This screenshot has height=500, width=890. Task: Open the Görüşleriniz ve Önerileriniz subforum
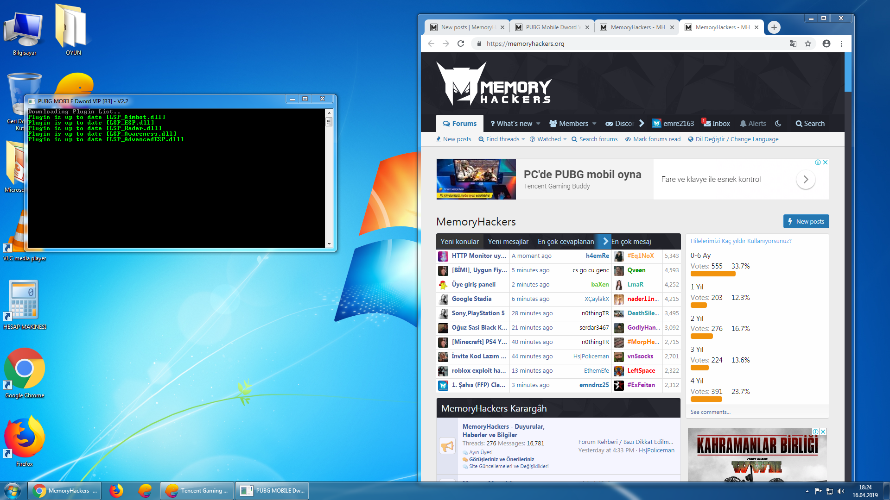[x=501, y=459]
